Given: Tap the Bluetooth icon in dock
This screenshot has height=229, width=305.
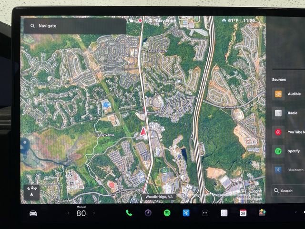Looking at the screenshot, I should pos(186,213).
